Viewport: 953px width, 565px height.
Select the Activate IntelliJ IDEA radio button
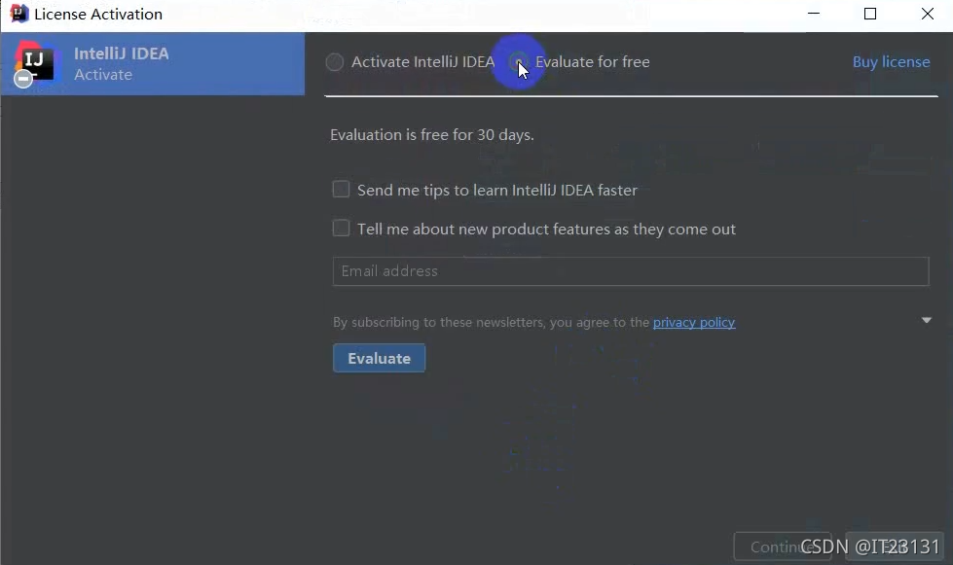334,62
